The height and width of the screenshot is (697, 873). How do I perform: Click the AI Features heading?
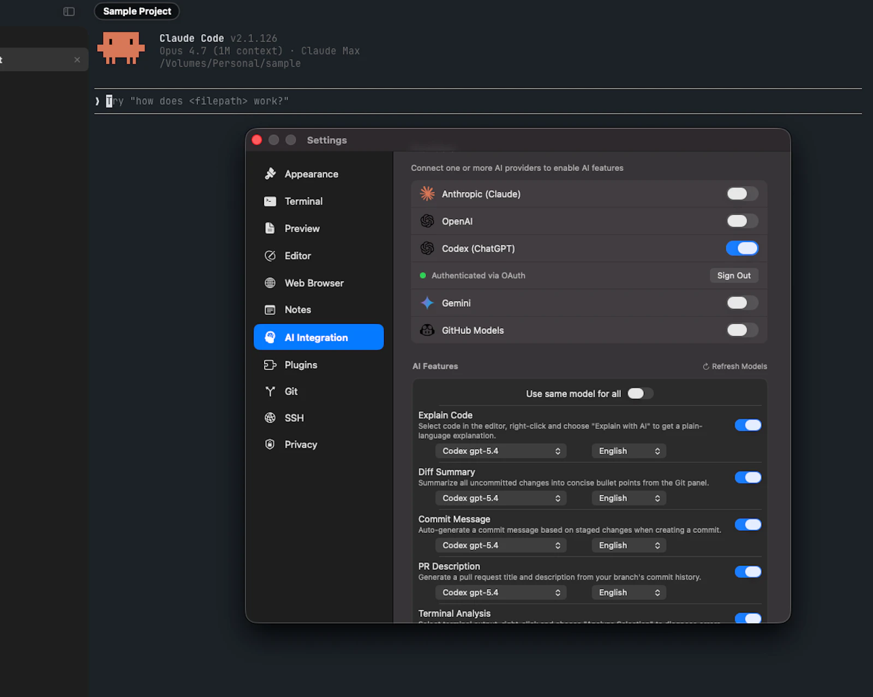[435, 366]
